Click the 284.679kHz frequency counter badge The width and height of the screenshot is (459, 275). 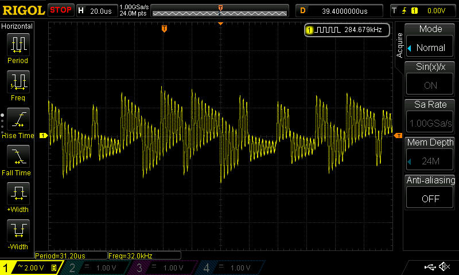(347, 30)
